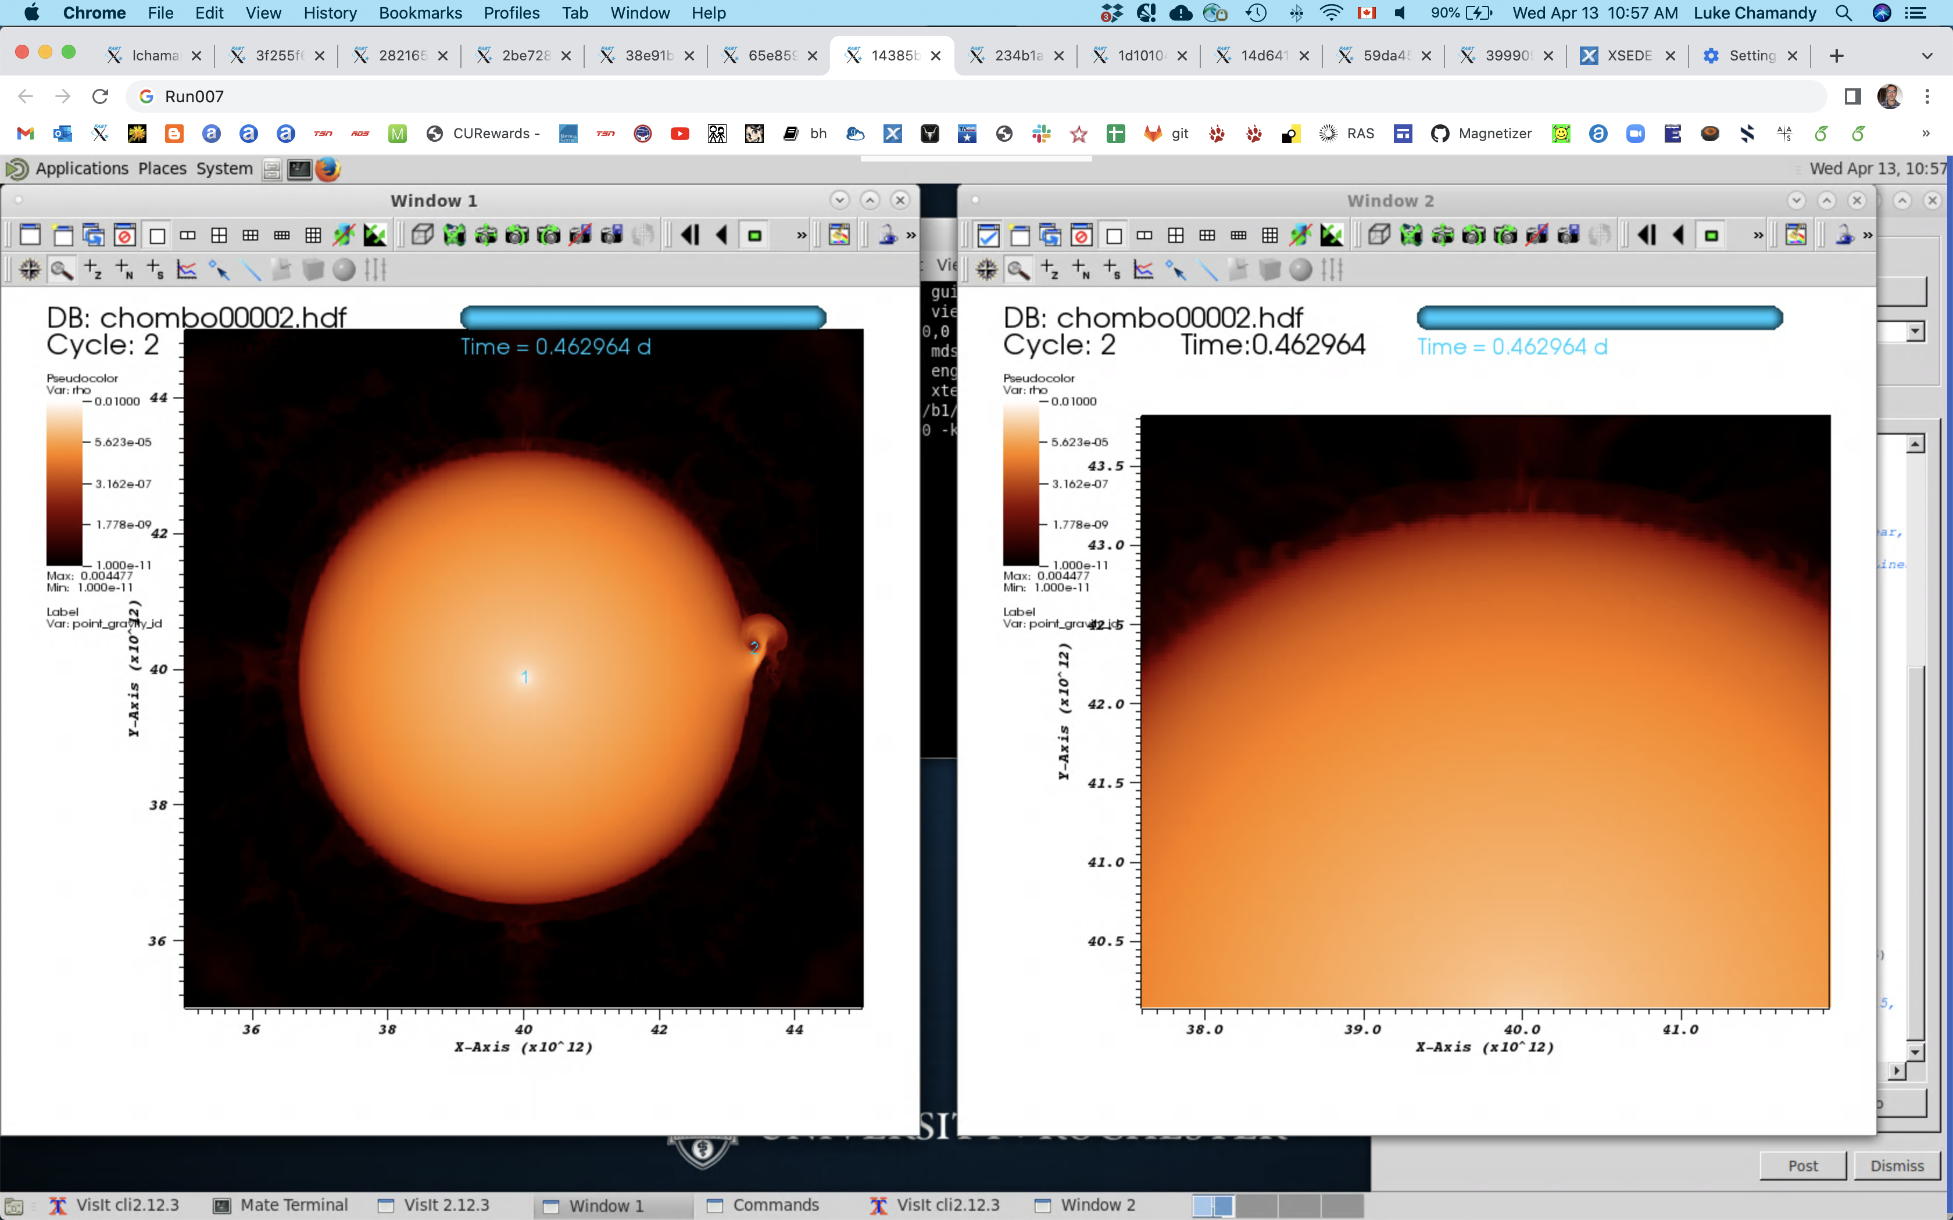This screenshot has width=1953, height=1220.
Task: Toggle Navigate mode in Window 1
Action: click(30, 270)
